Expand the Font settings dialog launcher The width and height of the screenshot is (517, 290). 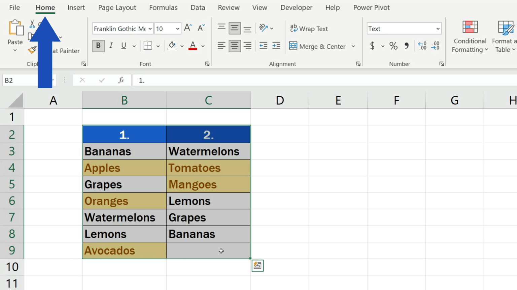pyautogui.click(x=207, y=63)
